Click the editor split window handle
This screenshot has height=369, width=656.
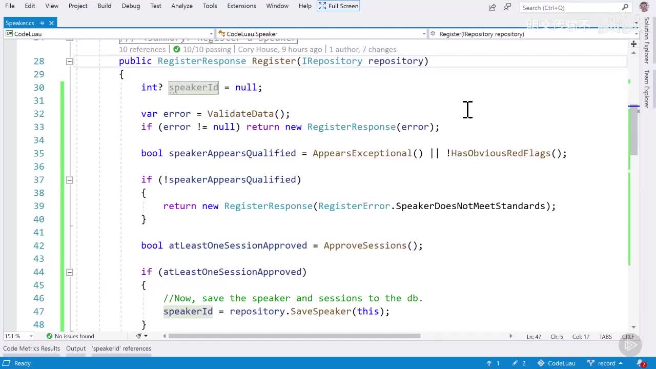click(634, 44)
